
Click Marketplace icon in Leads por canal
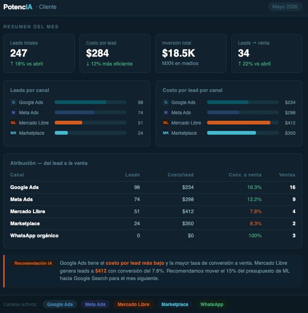(x=13, y=133)
